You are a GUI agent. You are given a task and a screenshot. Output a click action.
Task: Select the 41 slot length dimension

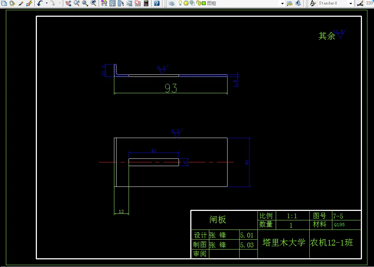point(154,151)
